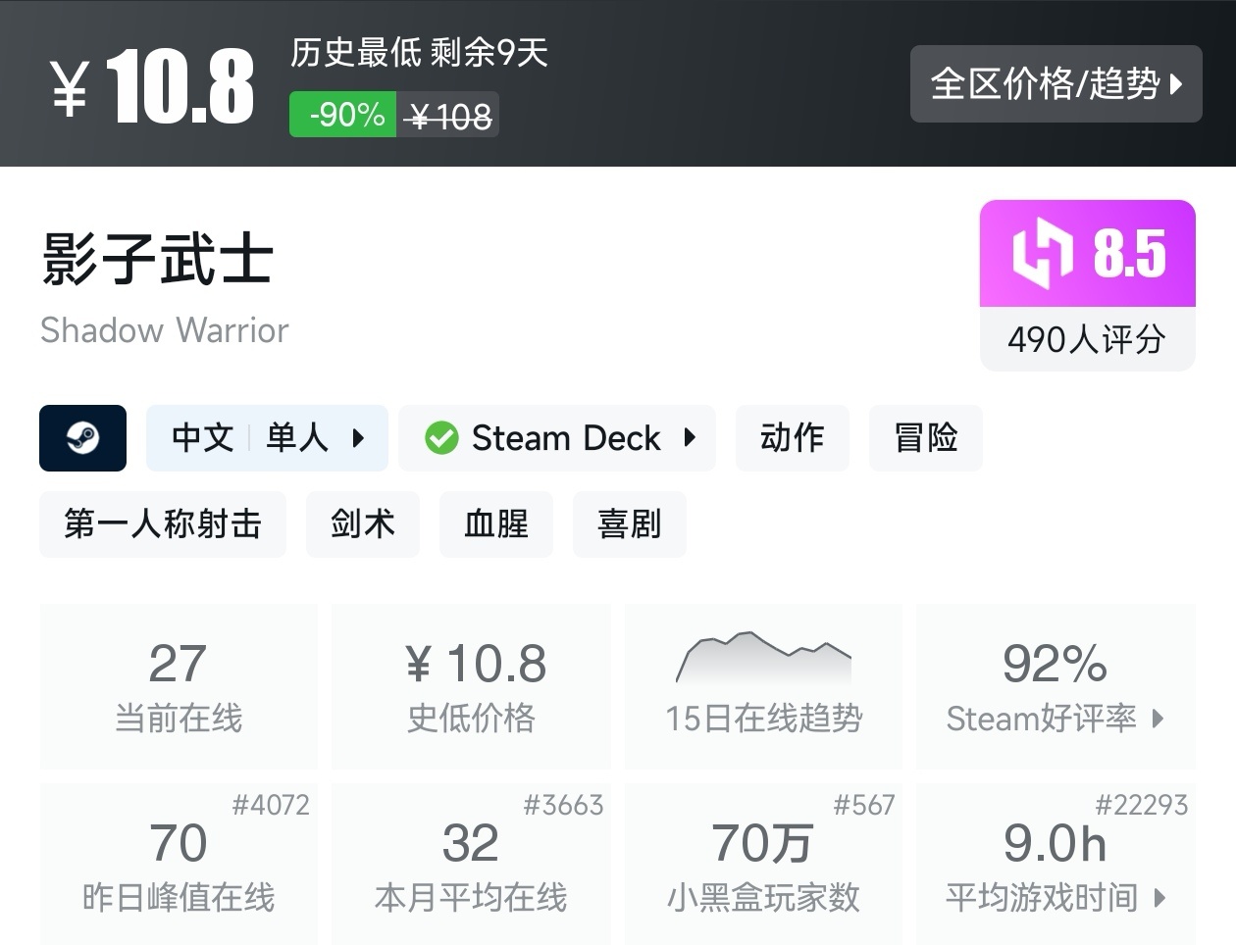Open the Steam platform icon
1236x945 pixels.
tap(82, 438)
